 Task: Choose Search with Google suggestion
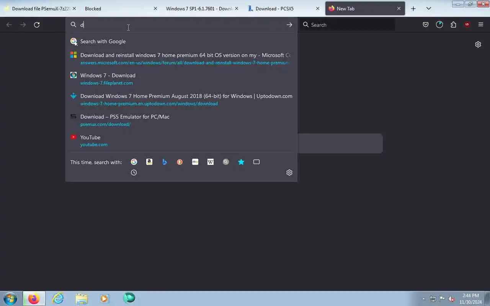(181, 41)
